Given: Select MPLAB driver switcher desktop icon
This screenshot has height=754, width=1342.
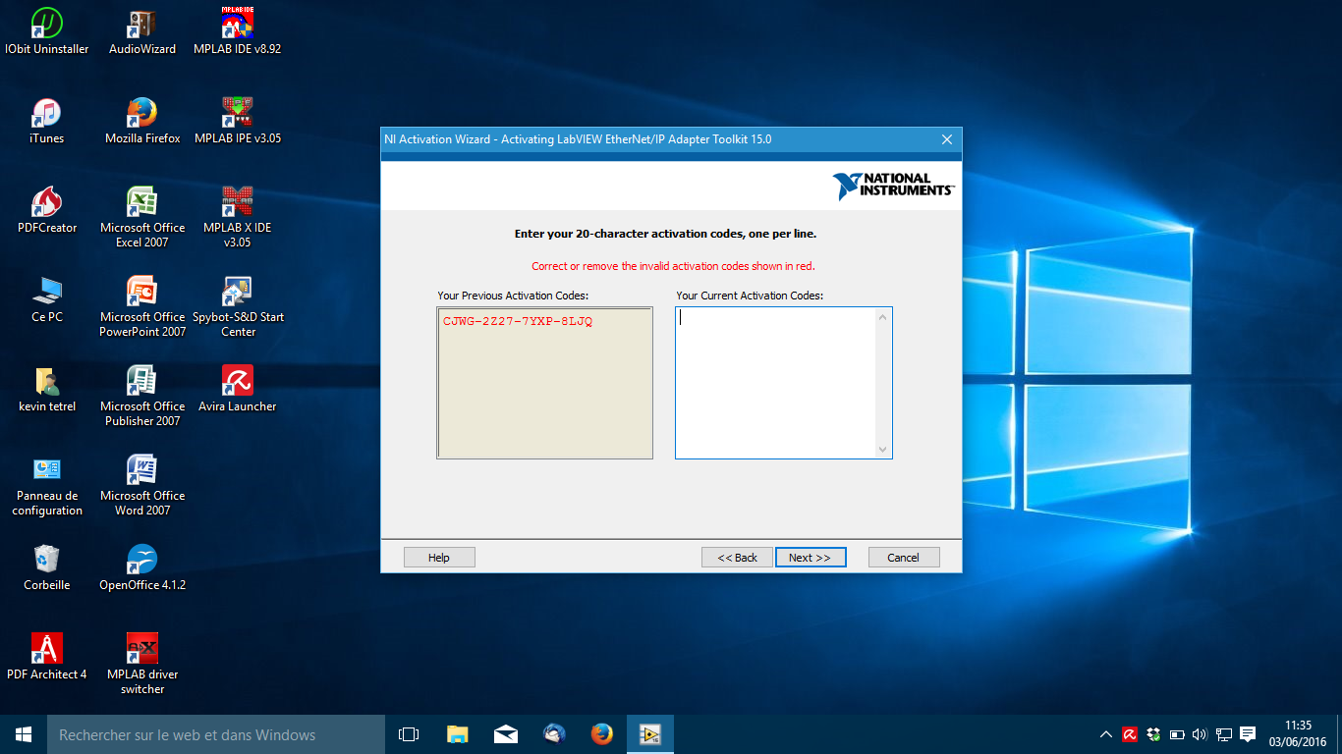Looking at the screenshot, I should click(x=142, y=664).
